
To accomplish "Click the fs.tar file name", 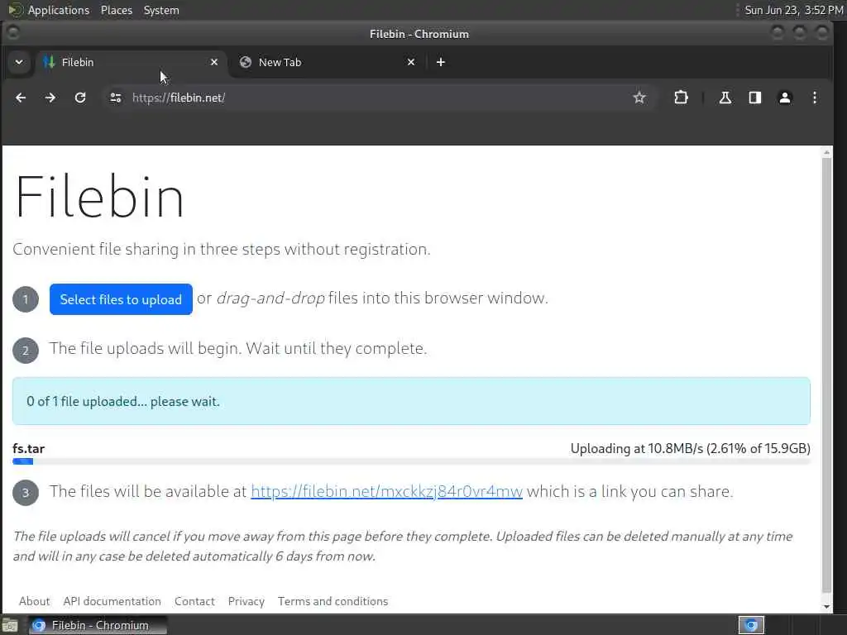I will [x=29, y=448].
